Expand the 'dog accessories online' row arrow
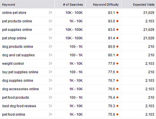Screen dimensions: 156x119 pos(50,89)
